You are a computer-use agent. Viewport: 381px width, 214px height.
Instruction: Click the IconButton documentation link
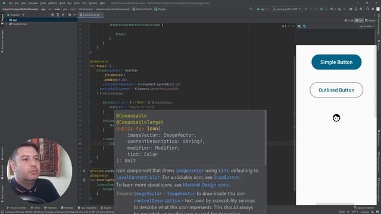[x=226, y=178]
